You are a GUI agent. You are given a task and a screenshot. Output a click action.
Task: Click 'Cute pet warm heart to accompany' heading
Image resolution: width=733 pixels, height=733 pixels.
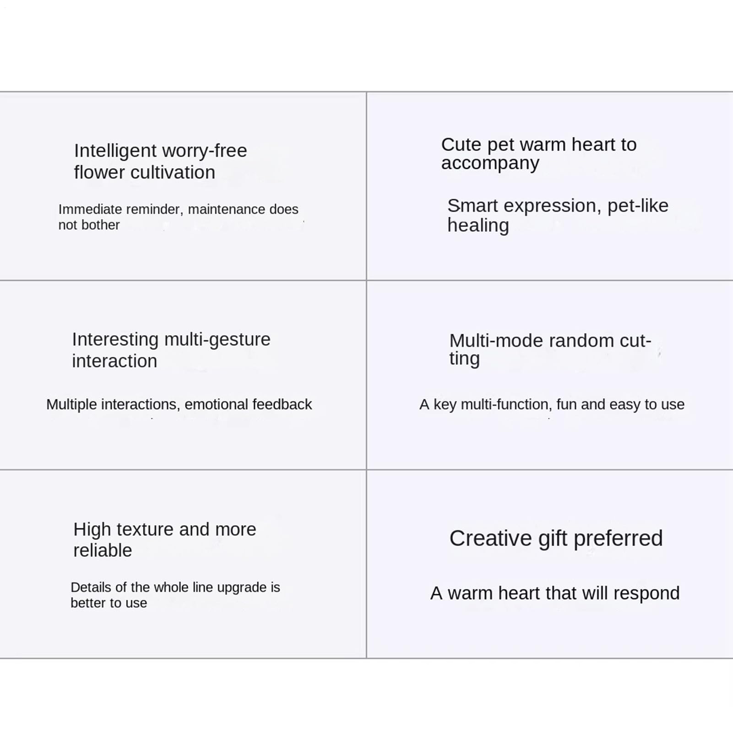click(539, 154)
